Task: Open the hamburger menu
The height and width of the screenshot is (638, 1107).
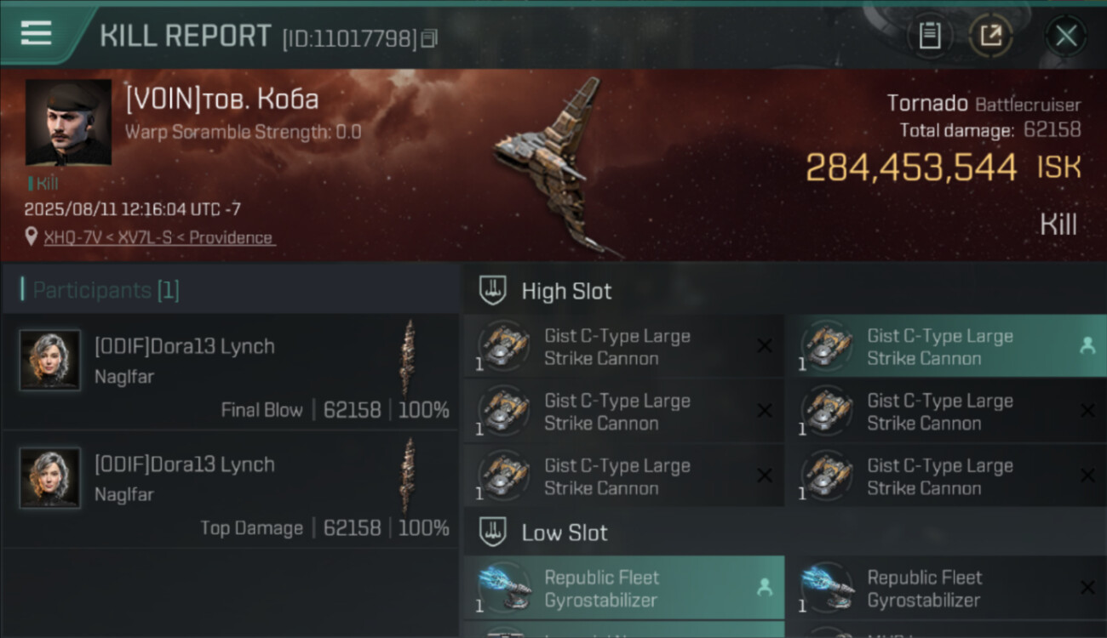Action: [36, 34]
